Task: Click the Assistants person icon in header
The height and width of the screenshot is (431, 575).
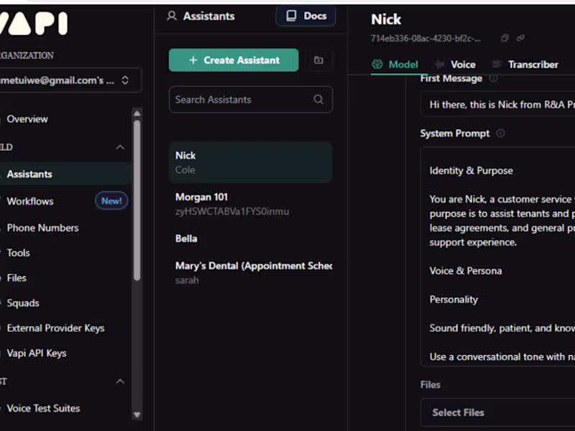Action: pyautogui.click(x=172, y=16)
